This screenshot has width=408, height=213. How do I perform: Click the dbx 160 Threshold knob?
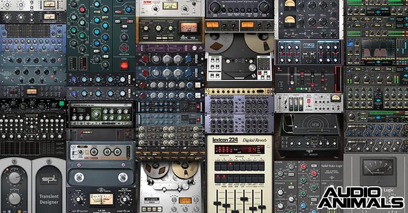[146, 28]
